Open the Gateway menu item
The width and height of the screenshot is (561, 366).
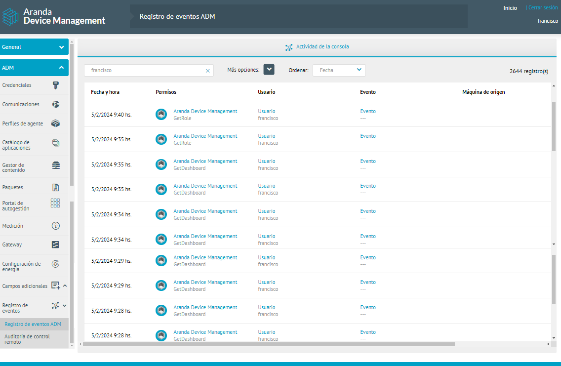point(34,244)
